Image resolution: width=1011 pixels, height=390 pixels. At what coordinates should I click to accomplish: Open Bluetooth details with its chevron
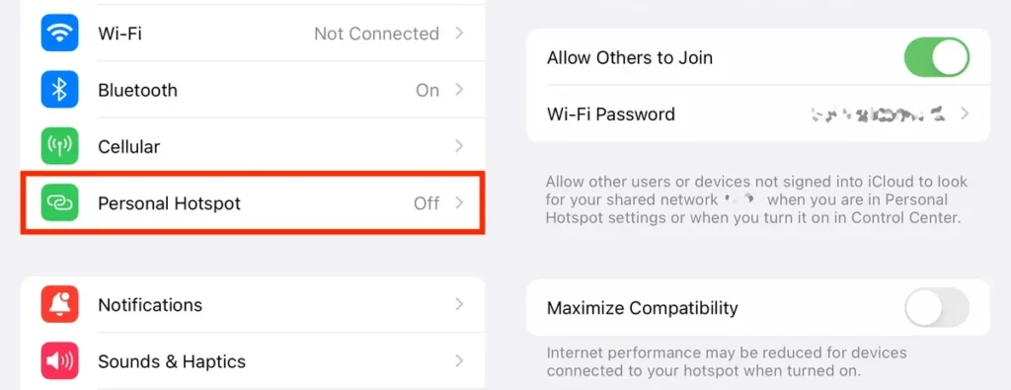click(x=459, y=90)
